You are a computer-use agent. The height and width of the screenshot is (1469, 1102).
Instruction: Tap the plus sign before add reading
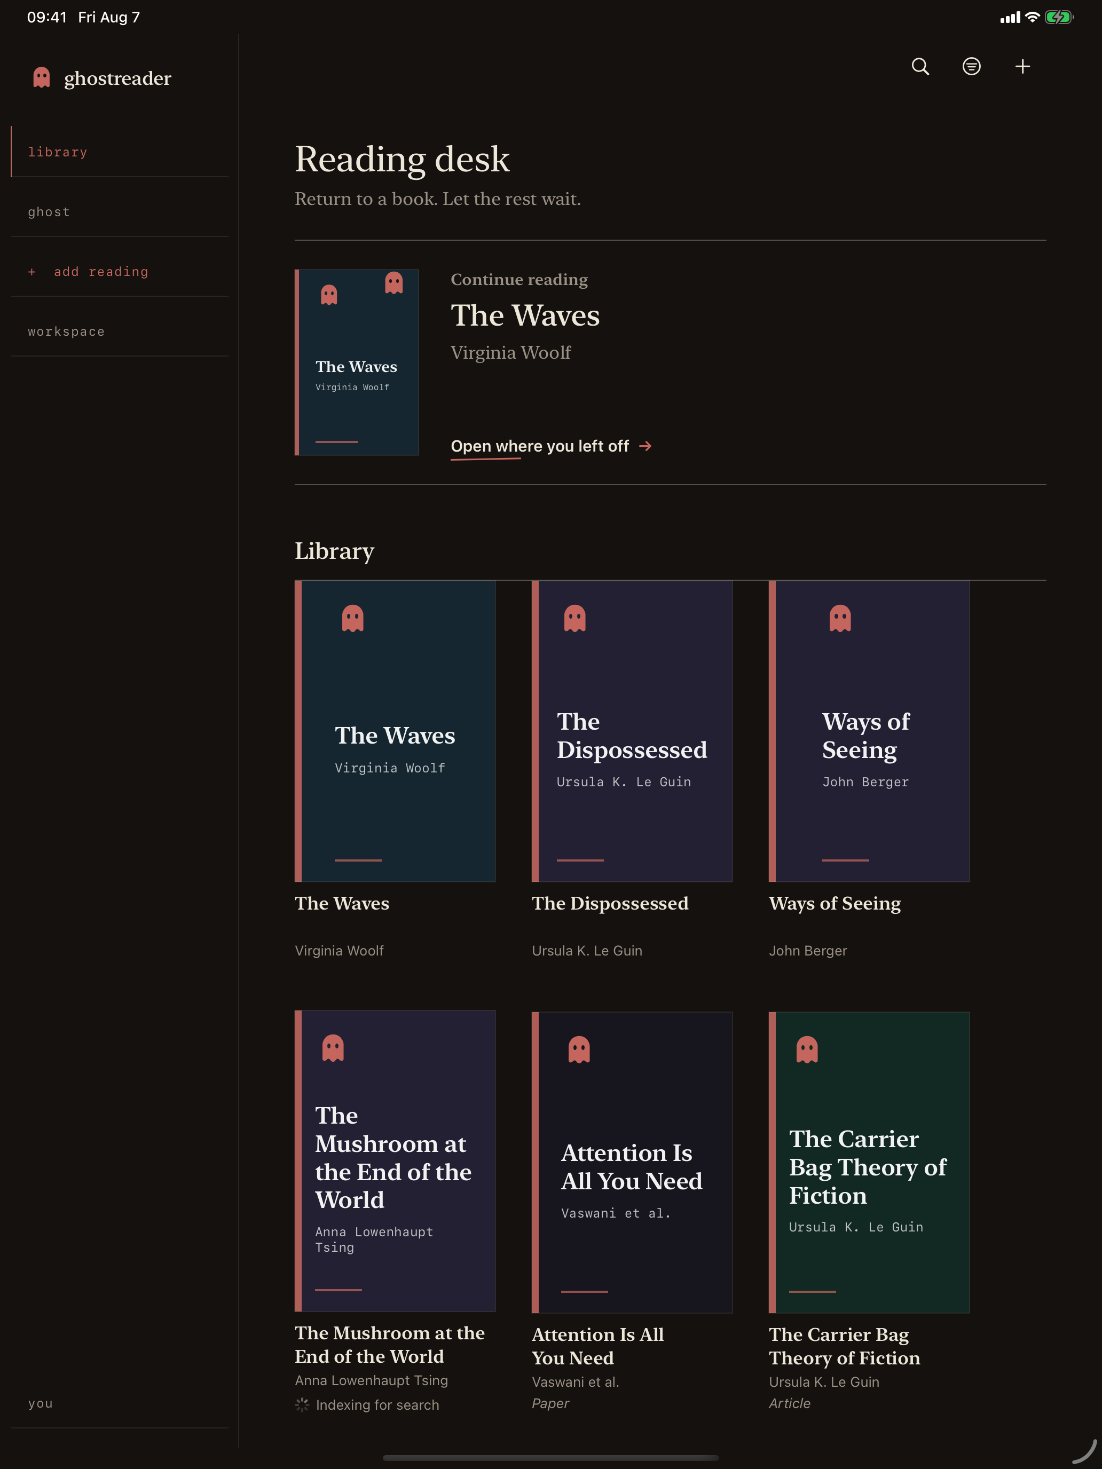pos(32,272)
